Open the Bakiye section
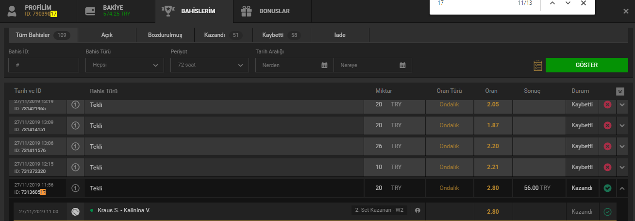Viewport: 635px width, 221px height. click(x=116, y=11)
